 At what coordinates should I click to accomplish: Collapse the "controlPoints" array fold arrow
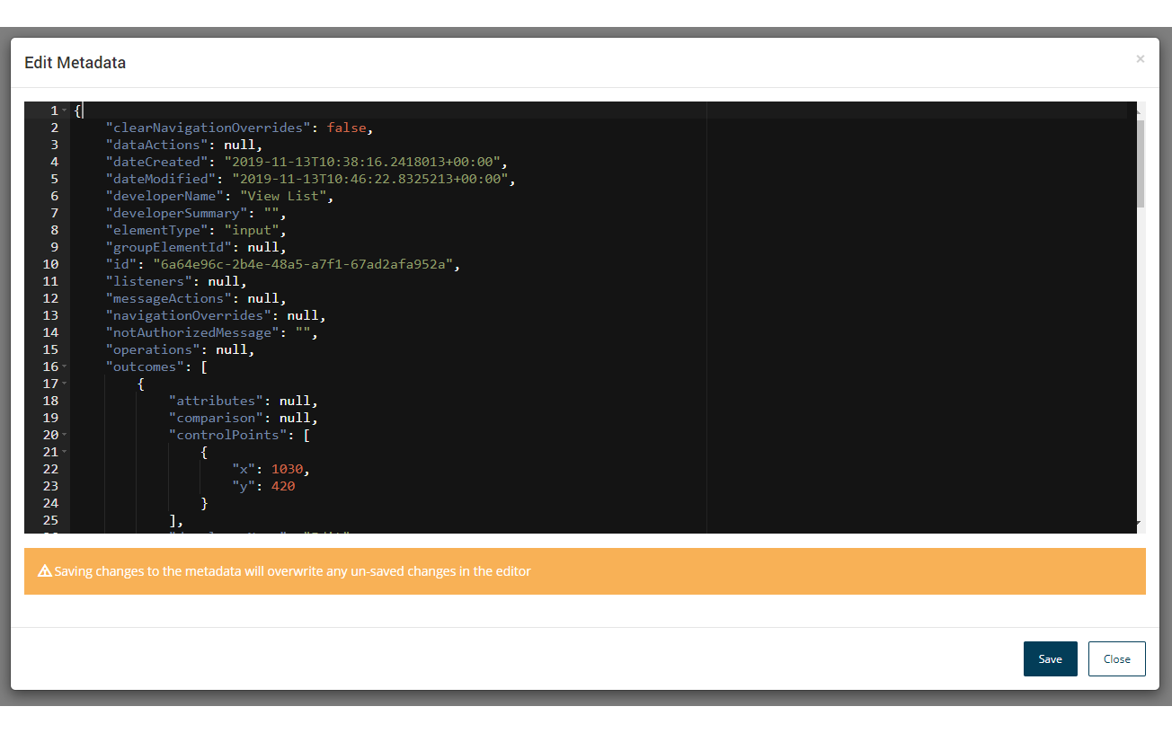point(65,435)
